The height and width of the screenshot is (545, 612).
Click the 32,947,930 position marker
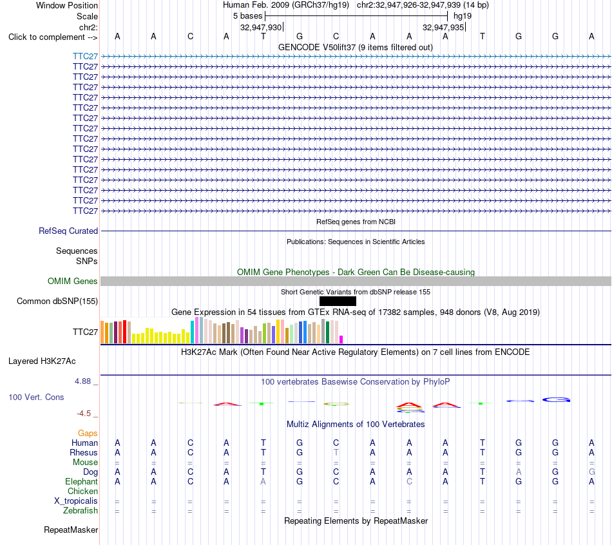(261, 27)
